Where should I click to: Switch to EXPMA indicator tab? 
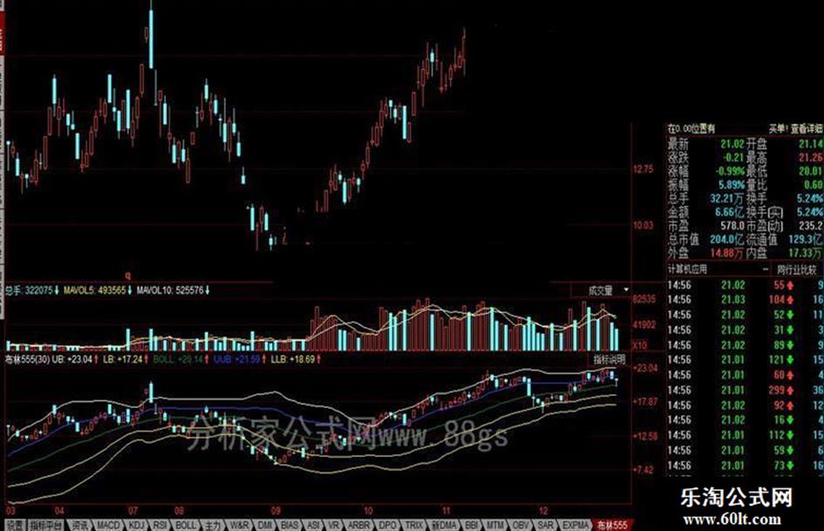pyautogui.click(x=575, y=525)
